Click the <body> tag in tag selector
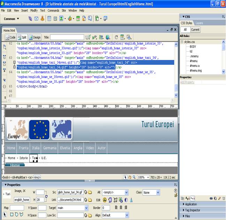Viewport: 226px width, 220px height. 6,177
